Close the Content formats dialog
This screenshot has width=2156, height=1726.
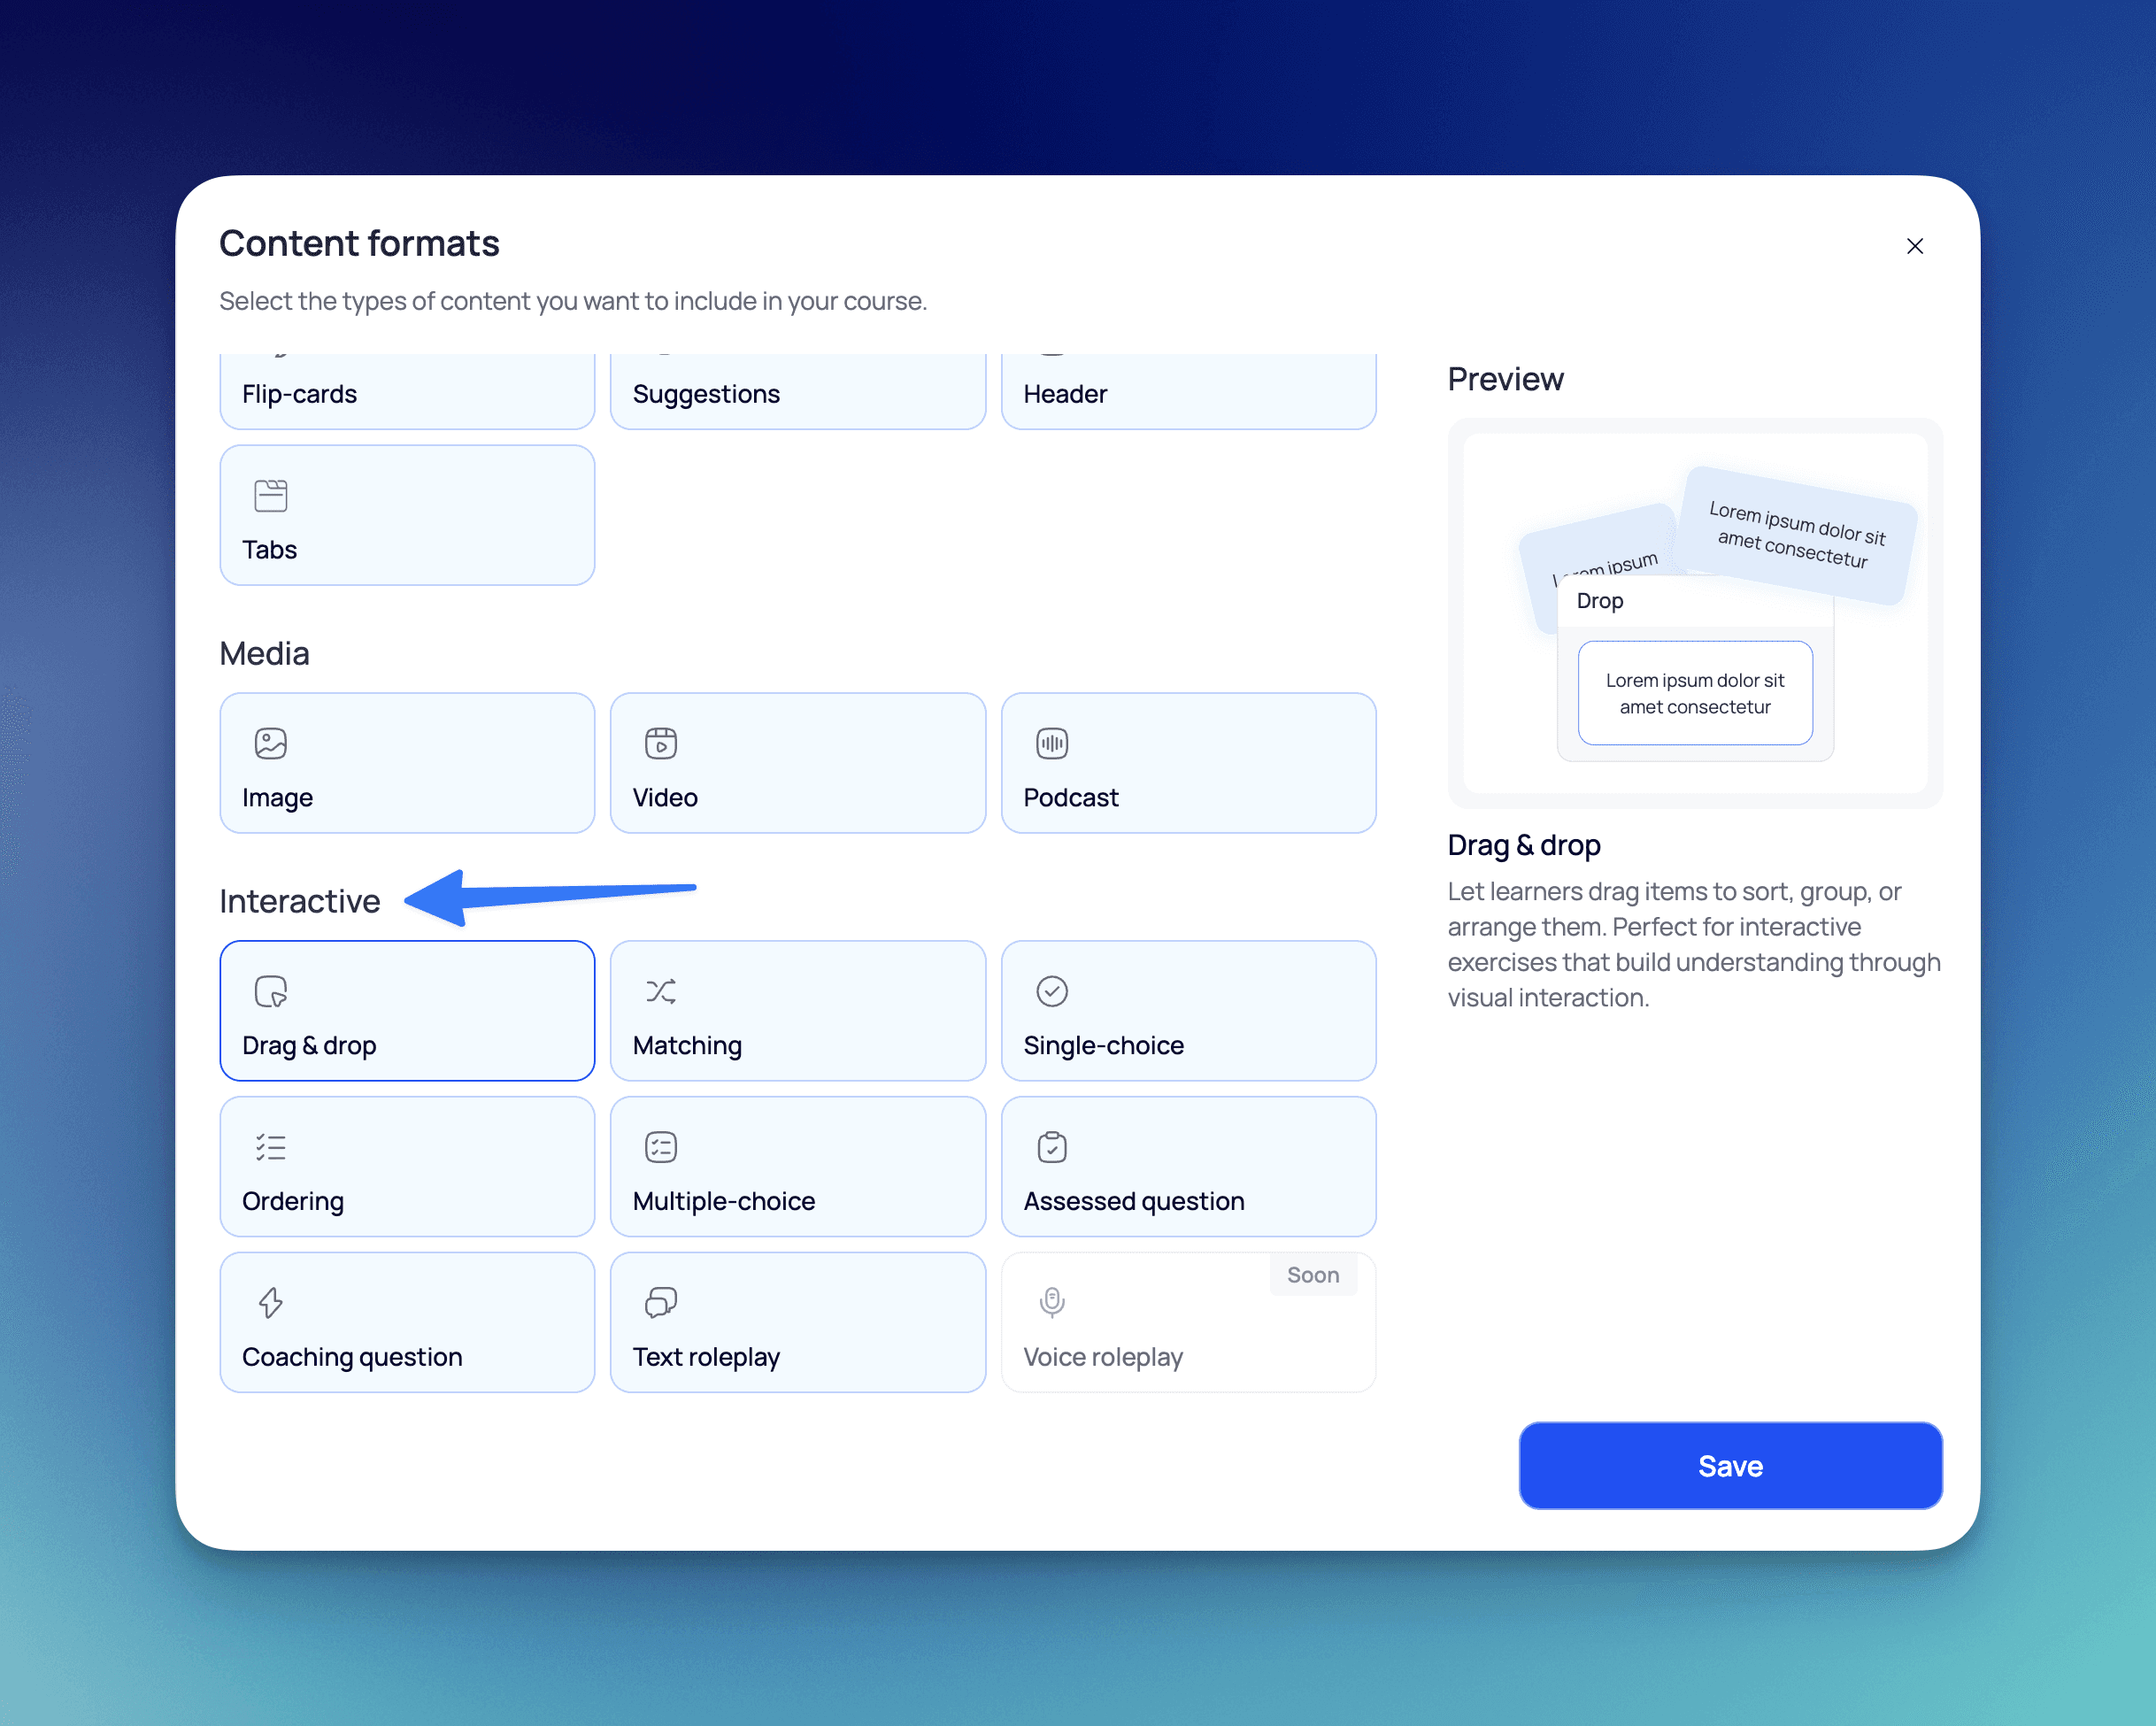click(1914, 246)
